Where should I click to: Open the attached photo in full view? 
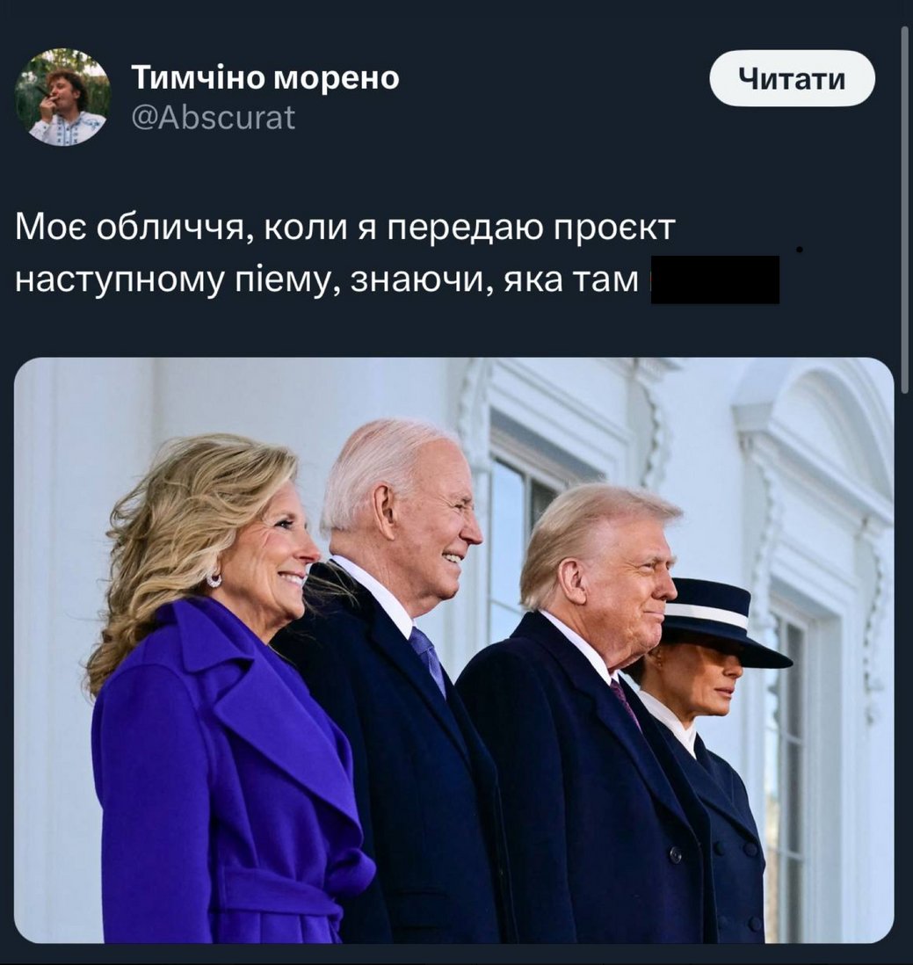point(454,649)
